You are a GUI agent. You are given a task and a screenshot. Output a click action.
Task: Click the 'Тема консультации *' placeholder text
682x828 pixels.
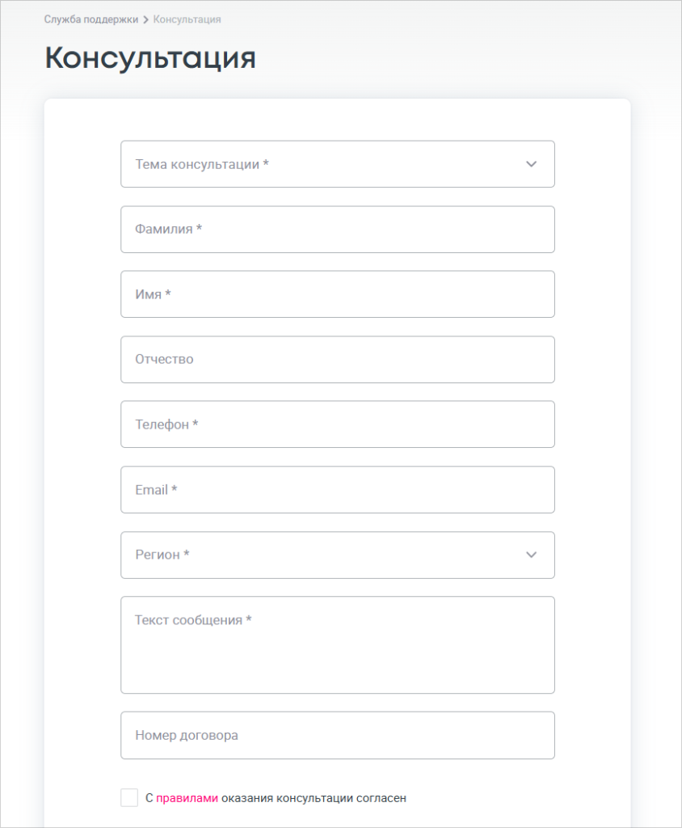(x=202, y=164)
